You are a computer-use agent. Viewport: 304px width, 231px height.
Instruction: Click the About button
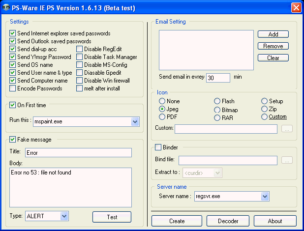[274, 221]
